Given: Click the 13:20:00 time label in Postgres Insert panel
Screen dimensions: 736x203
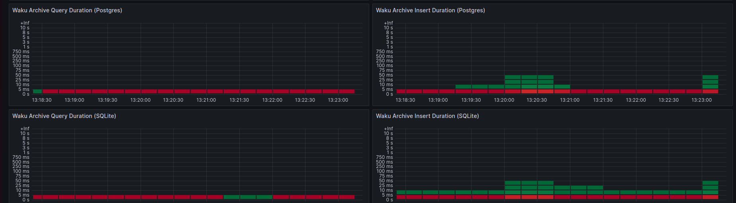Looking at the screenshot, I should click(504, 100).
